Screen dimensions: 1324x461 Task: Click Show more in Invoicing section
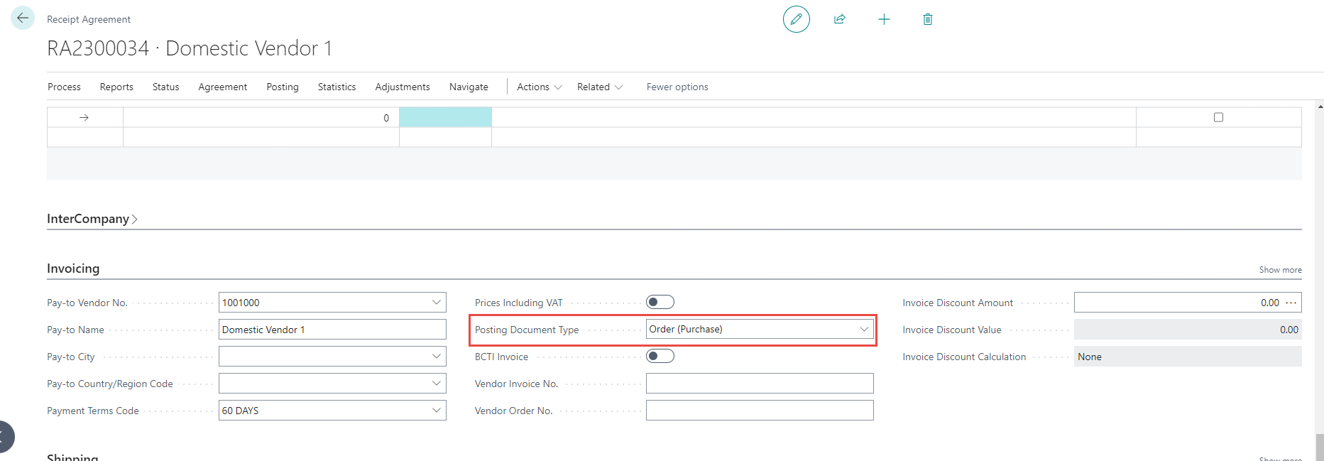point(1280,270)
